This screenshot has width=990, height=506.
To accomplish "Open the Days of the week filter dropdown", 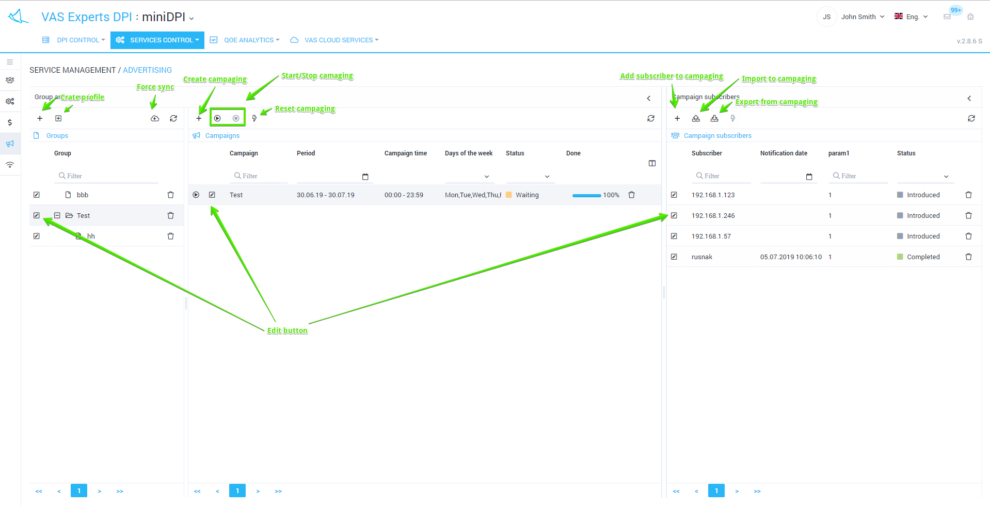I will click(486, 177).
